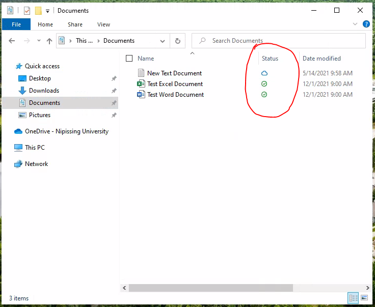Click Properties icon in Quick Access Toolbar
This screenshot has height=307, width=375.
click(x=27, y=11)
